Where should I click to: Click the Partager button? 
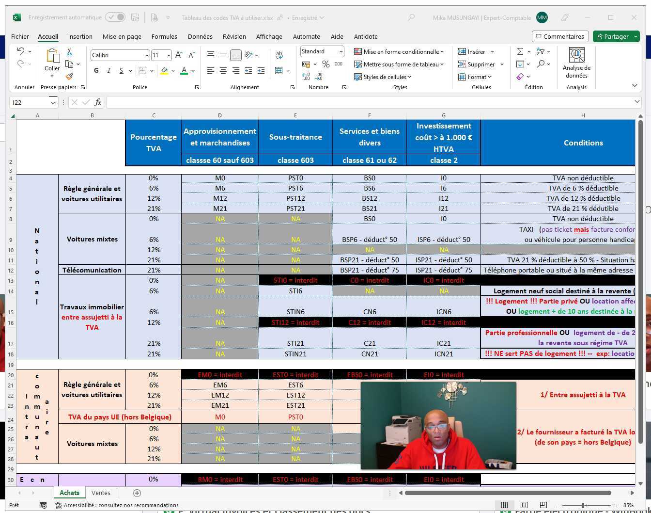[x=616, y=36]
